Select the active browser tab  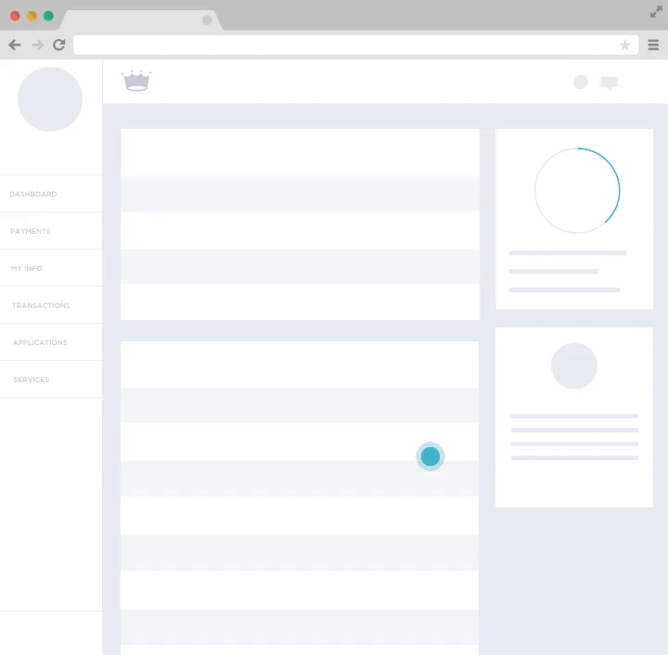(x=141, y=20)
